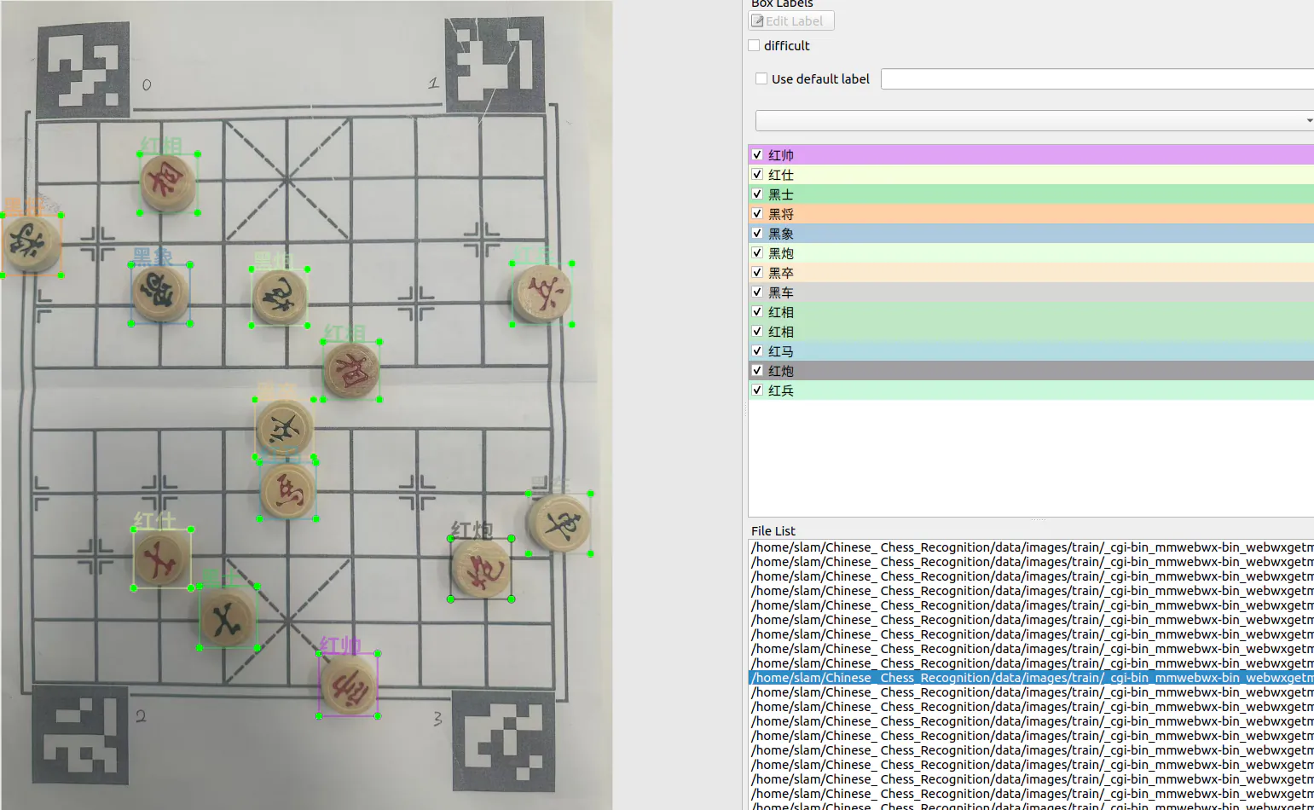This screenshot has width=1314, height=810.
Task: Uncheck the 红帅 checkbox in label list
Action: coord(757,155)
